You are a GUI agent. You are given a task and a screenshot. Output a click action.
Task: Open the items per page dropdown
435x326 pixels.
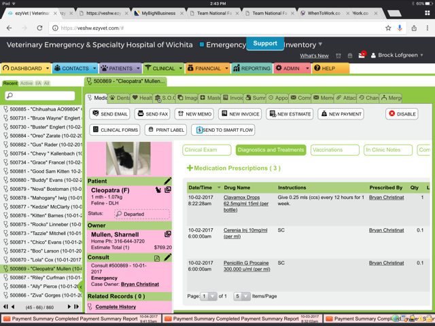[x=243, y=296]
